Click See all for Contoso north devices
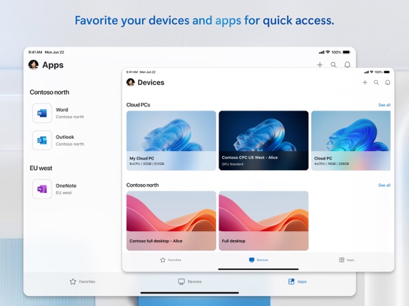Viewport: 409px width, 306px height. [384, 185]
